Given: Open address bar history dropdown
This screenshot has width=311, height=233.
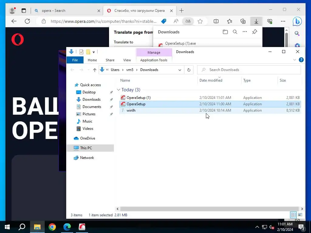Looking at the screenshot, I should tap(180, 70).
